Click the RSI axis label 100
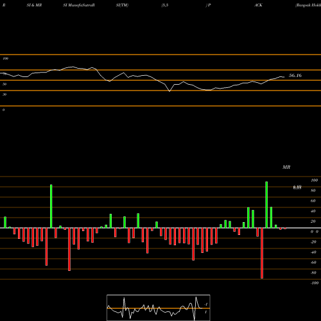Viewport: 321px width, 321px height. [x=5, y=58]
